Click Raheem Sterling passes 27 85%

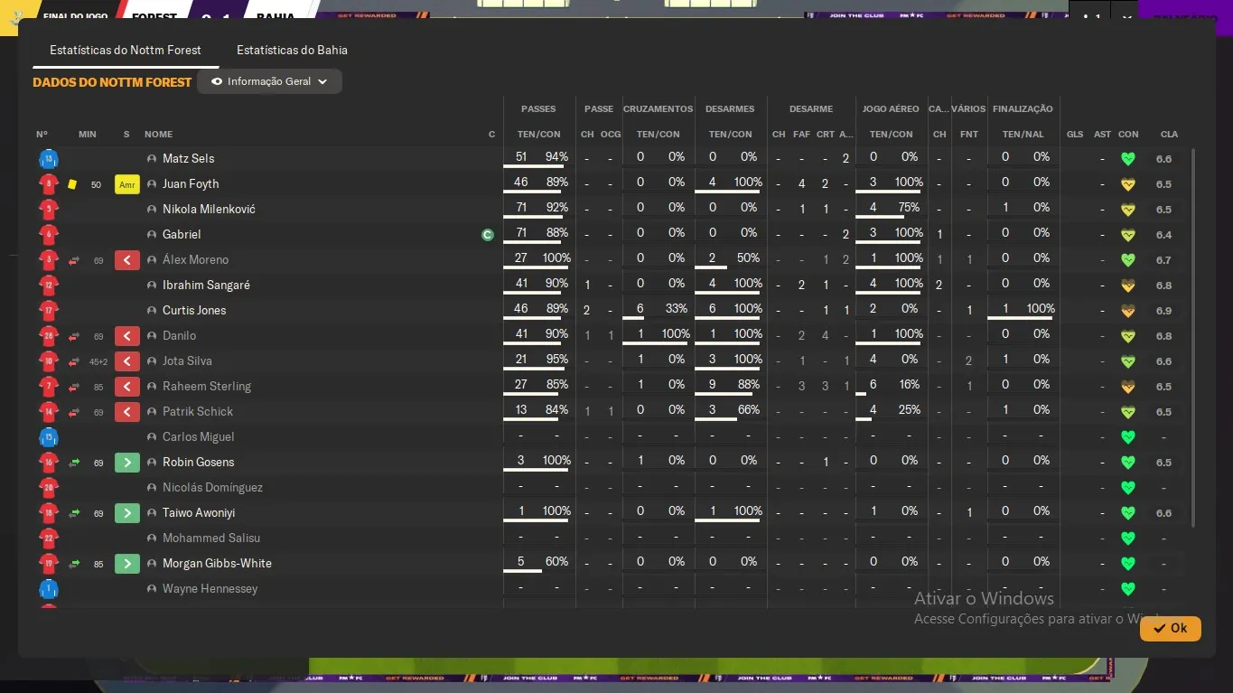(539, 385)
